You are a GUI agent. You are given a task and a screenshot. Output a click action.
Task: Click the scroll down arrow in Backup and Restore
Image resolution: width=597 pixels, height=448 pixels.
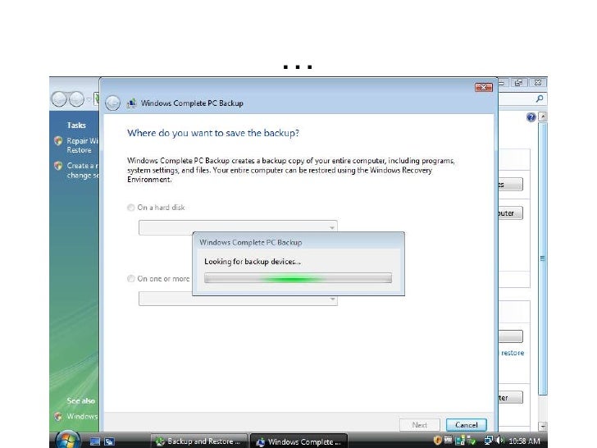(x=544, y=426)
